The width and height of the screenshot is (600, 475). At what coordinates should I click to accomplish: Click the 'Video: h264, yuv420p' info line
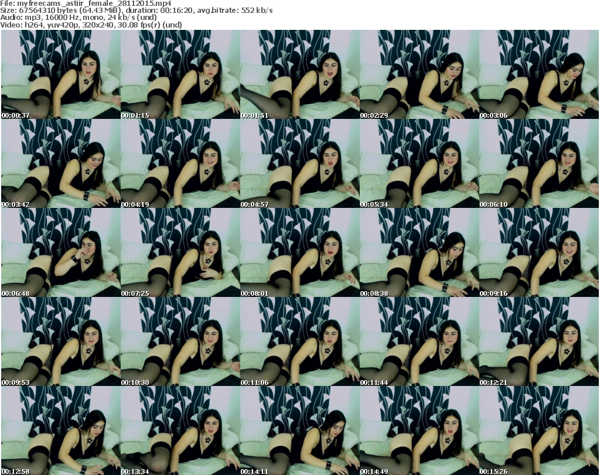point(91,25)
